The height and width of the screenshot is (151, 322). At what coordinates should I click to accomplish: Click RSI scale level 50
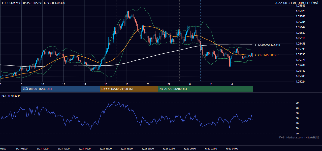pos(297,118)
